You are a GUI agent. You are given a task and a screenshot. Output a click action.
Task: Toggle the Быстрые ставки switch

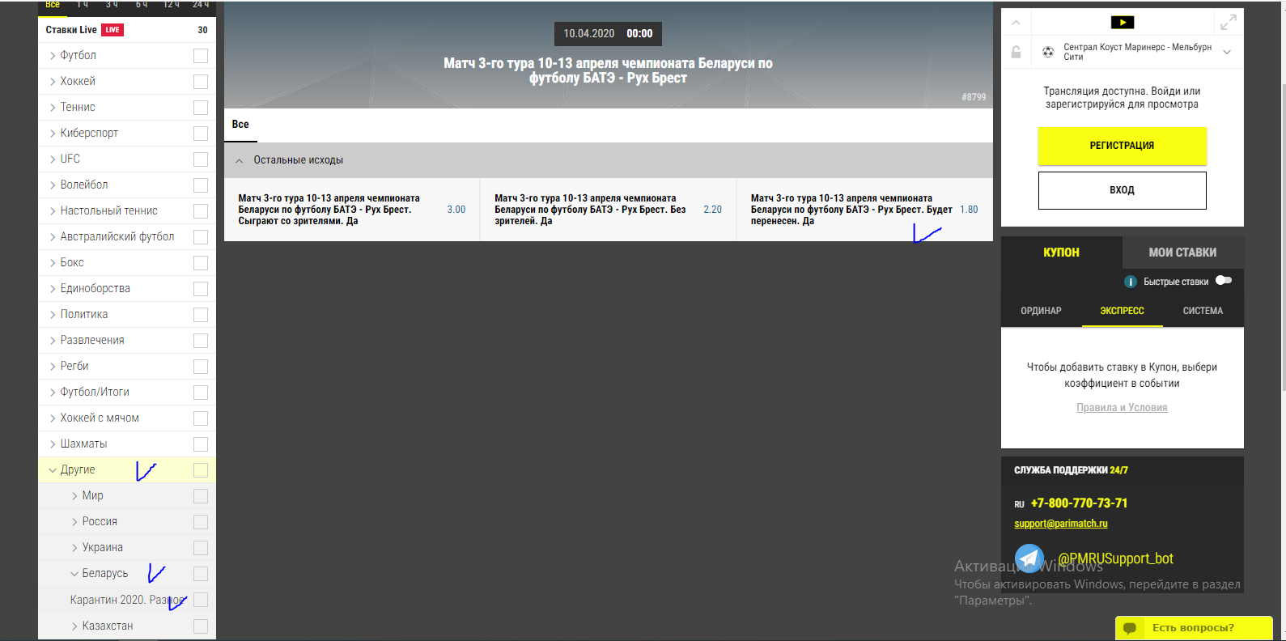1224,281
